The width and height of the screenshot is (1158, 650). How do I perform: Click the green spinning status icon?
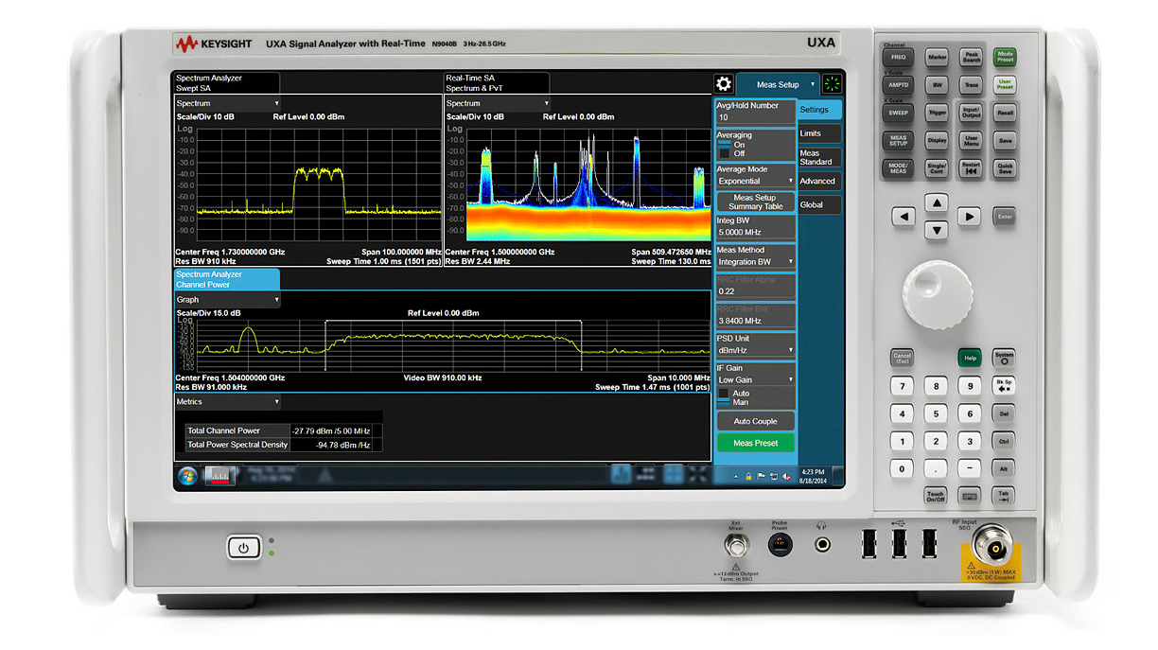tap(832, 84)
